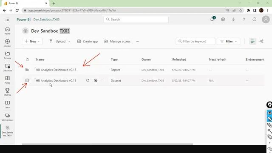
Task: Click the Report type cell
Action: pyautogui.click(x=115, y=70)
